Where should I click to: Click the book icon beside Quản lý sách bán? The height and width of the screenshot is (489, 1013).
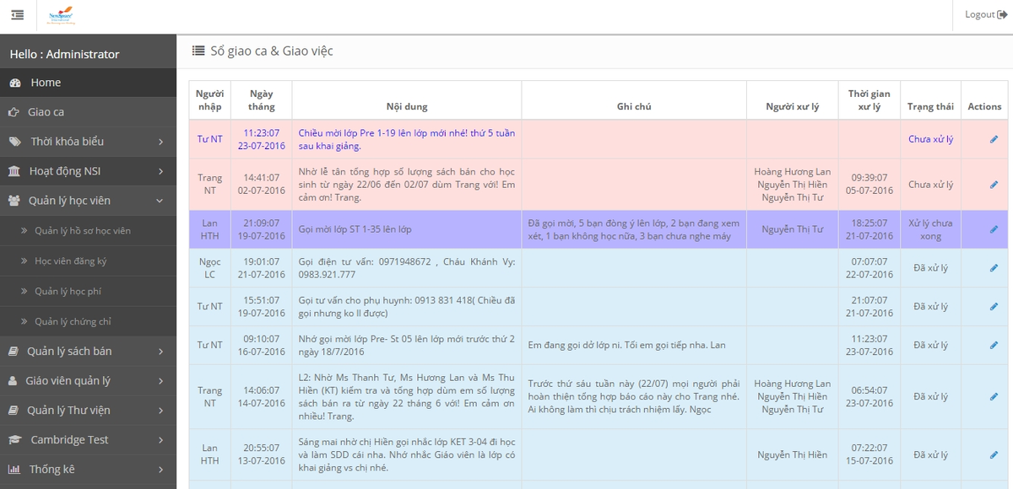pyautogui.click(x=14, y=352)
